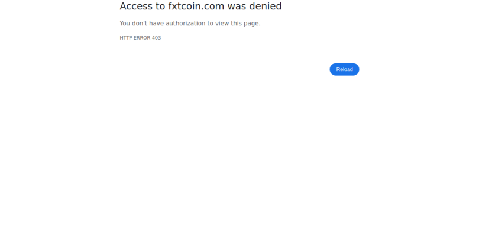Screen dimensions: 479x251
Task: Click the word 'to' before fxtcoin.com
Action: [x=160, y=6]
